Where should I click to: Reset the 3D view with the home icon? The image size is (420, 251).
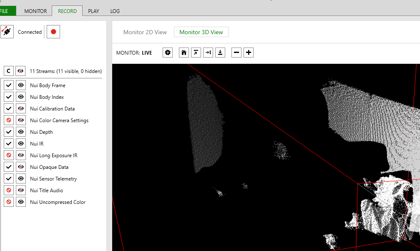(x=184, y=52)
